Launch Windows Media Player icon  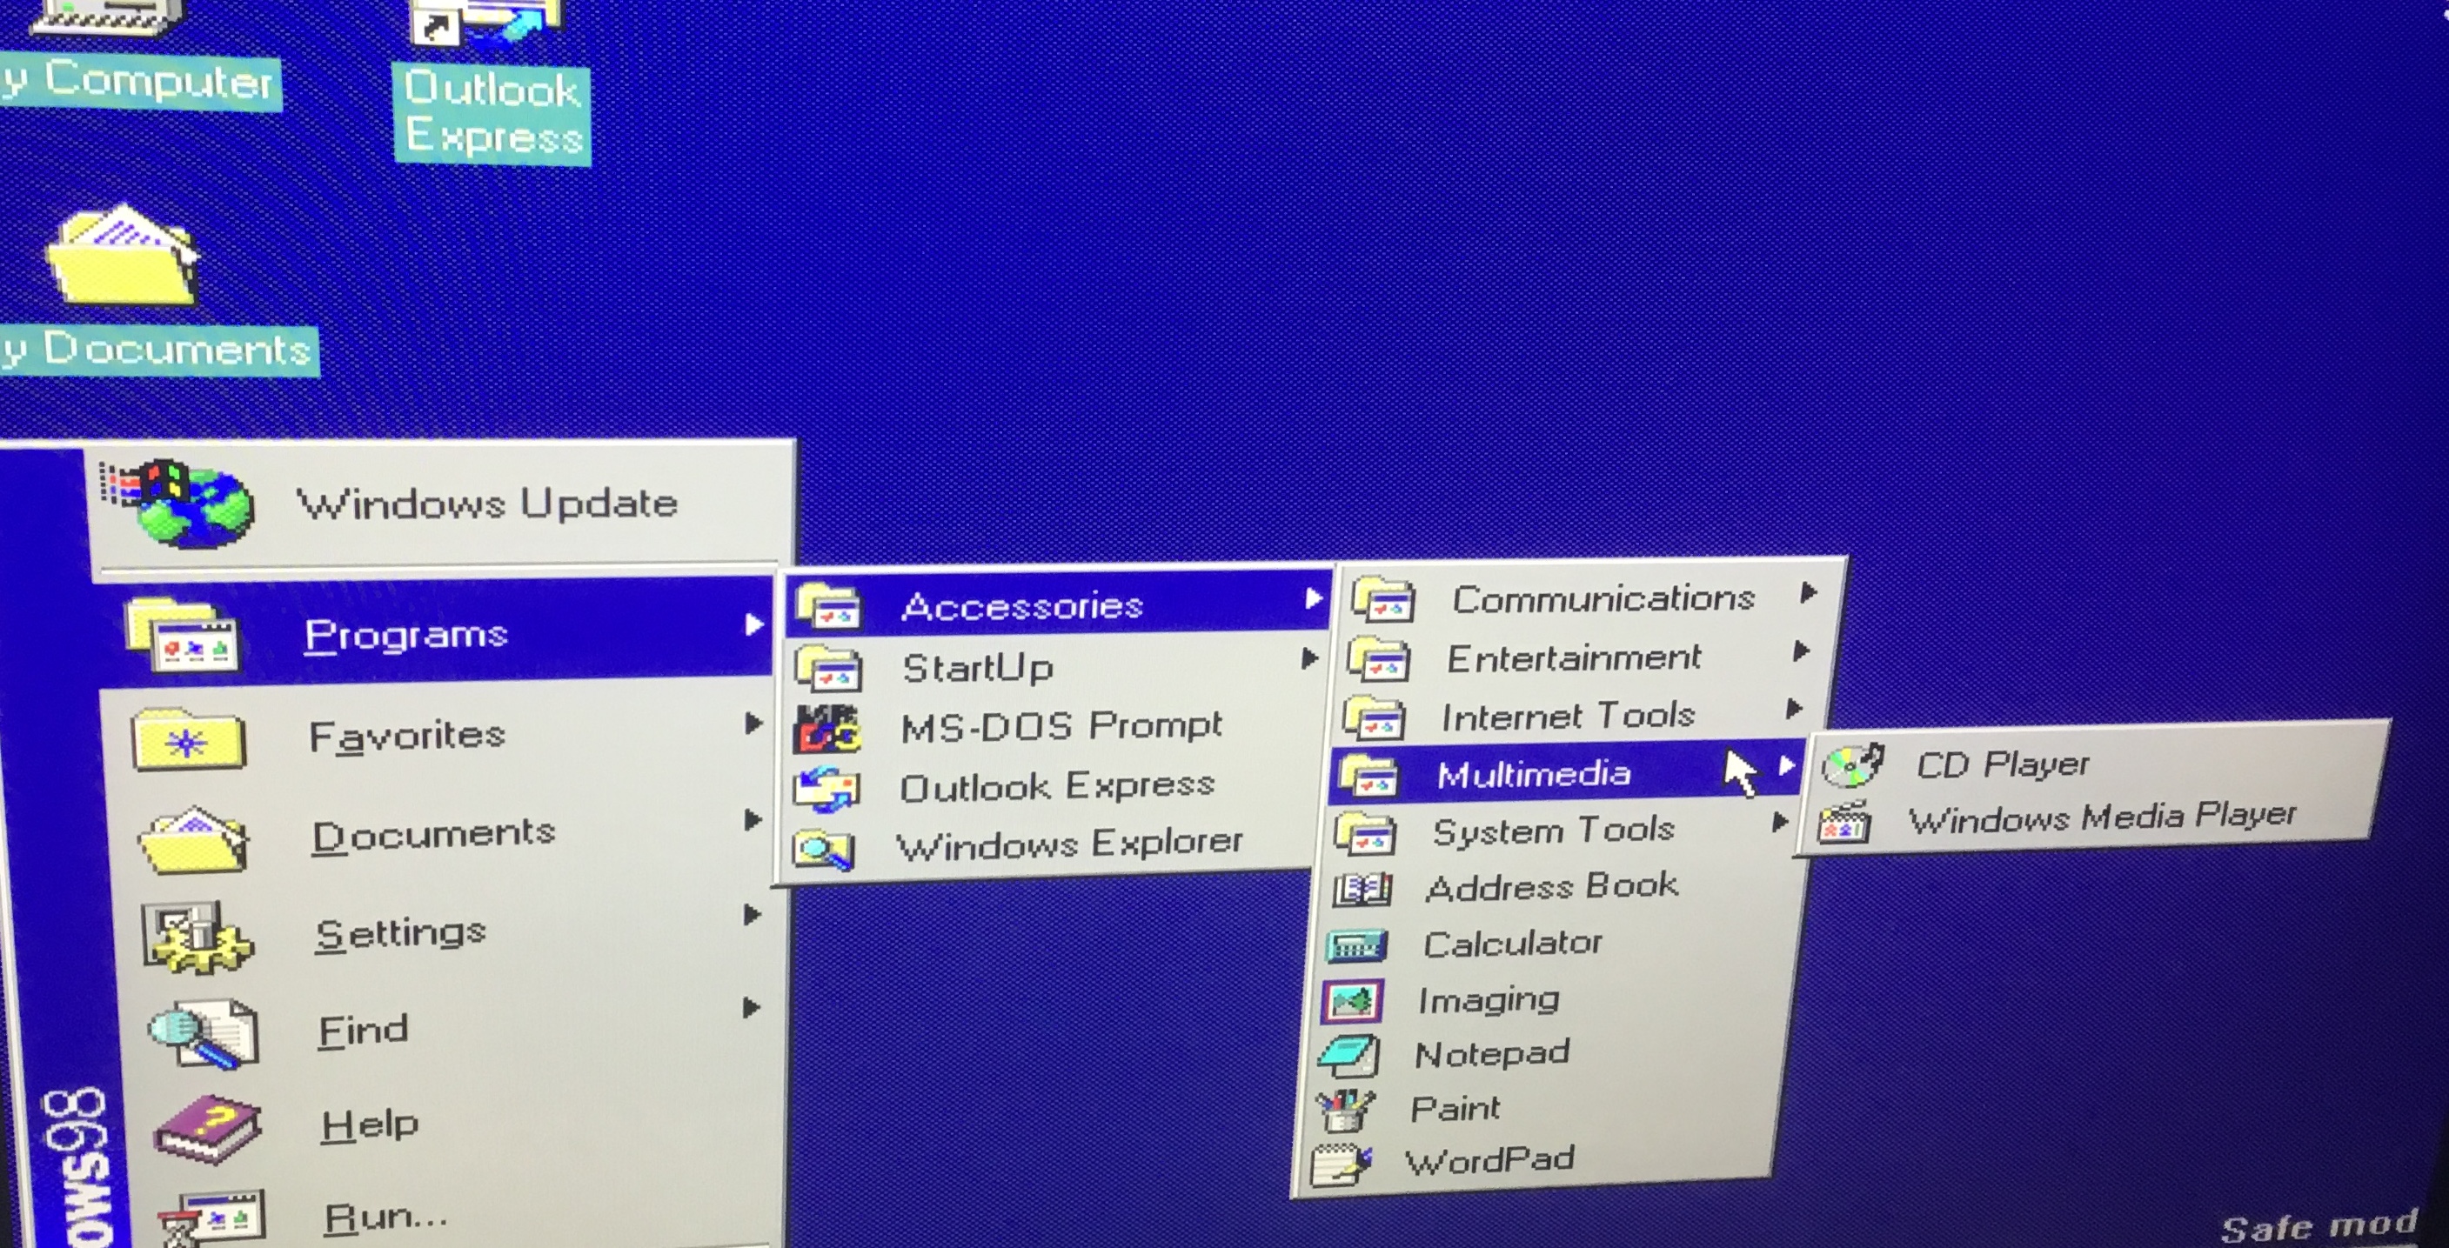[1844, 823]
